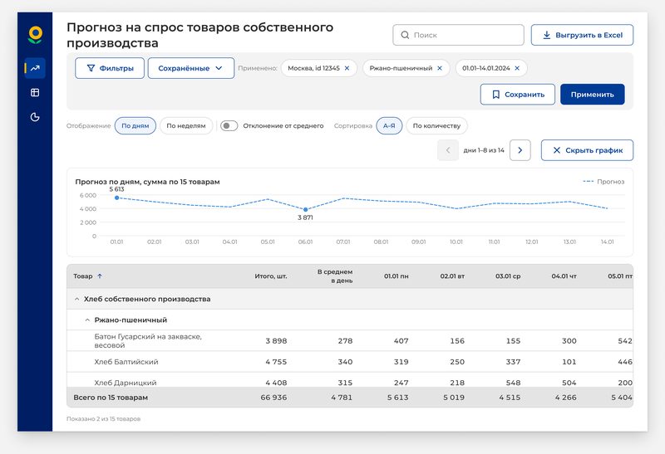Click the Прогноз legend entry
This screenshot has width=665, height=454.
pos(604,182)
